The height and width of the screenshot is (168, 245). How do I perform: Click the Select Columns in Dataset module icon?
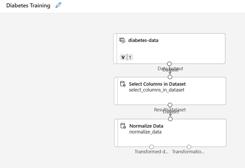point(123,84)
